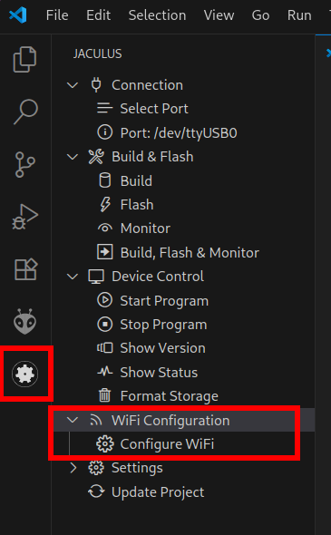Open Configure WiFi

[167, 444]
